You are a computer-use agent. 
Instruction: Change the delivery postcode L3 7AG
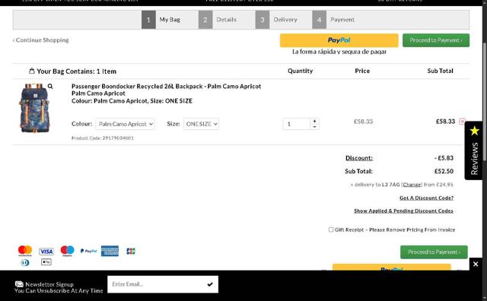412,185
